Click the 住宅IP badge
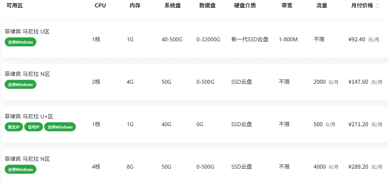Image resolution: width=388 pixels, height=185 pixels. point(33,127)
